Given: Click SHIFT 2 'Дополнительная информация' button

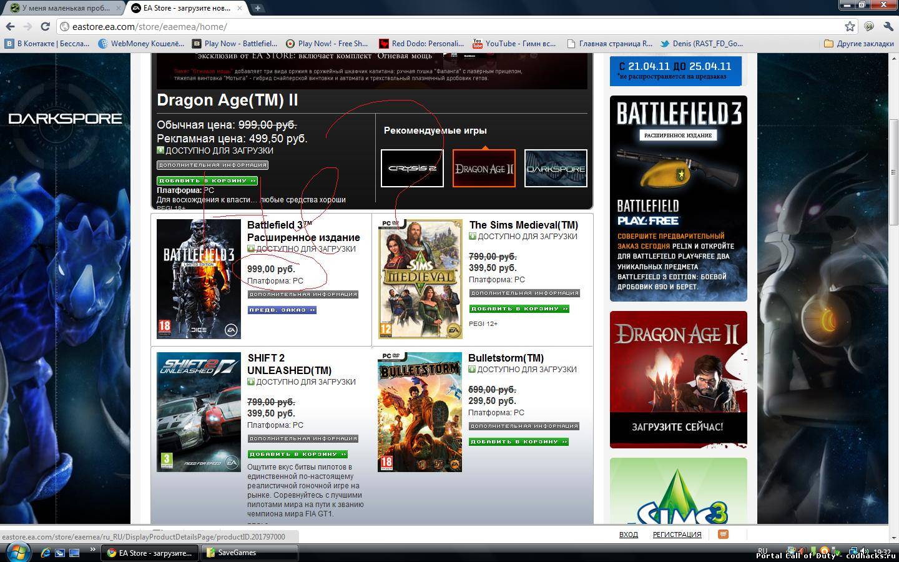Looking at the screenshot, I should [303, 438].
